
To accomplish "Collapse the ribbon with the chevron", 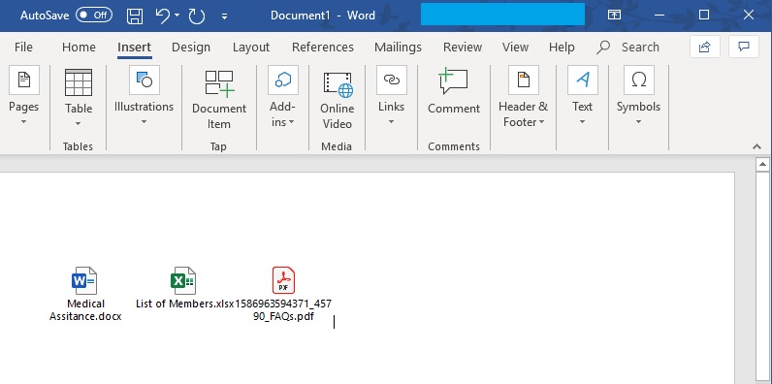I will [x=757, y=146].
